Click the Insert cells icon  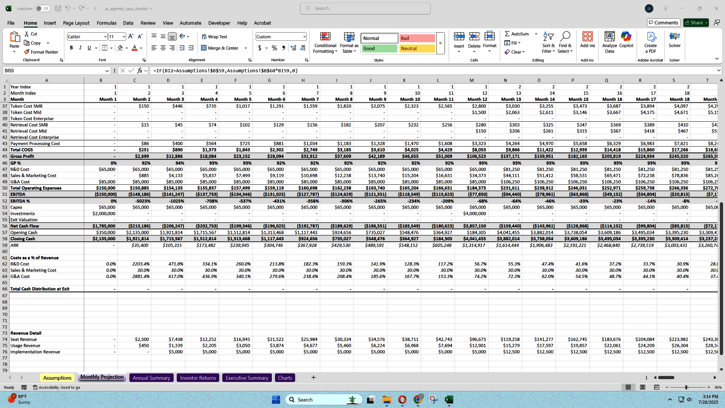[x=459, y=37]
